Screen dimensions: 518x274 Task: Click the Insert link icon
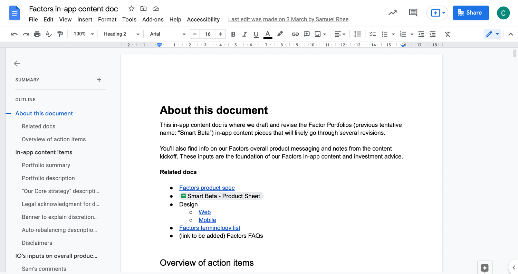[x=295, y=34]
